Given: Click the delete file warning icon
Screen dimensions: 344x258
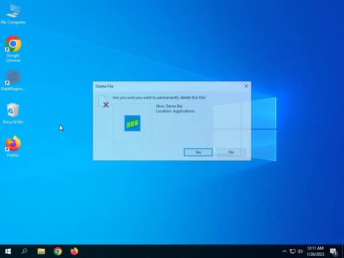Looking at the screenshot, I should point(103,101).
